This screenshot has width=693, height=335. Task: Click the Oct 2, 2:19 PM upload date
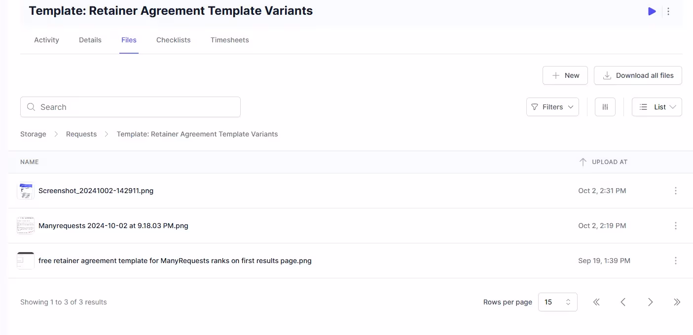(x=602, y=226)
